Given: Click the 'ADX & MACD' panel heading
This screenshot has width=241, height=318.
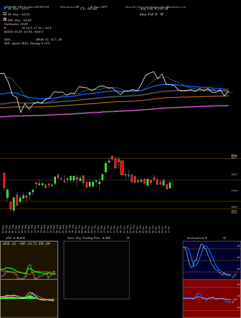Looking at the screenshot, I should coord(15,238).
